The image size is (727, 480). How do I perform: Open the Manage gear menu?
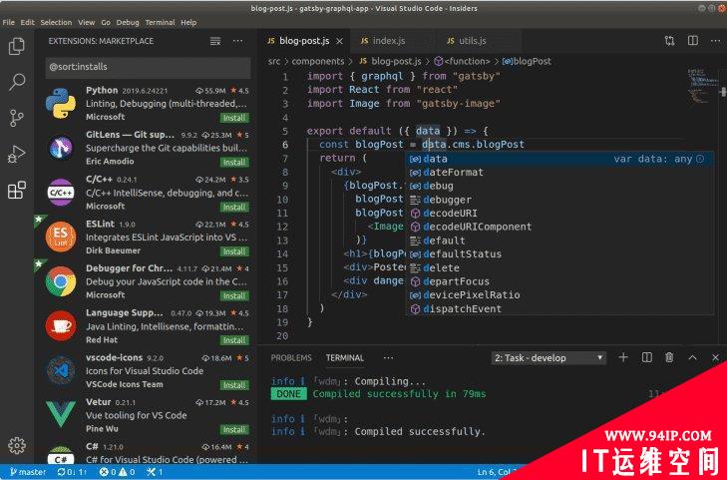[17, 445]
